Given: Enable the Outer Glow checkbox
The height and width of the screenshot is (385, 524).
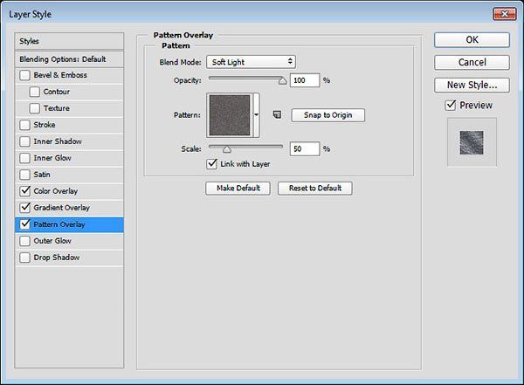Looking at the screenshot, I should coord(24,241).
